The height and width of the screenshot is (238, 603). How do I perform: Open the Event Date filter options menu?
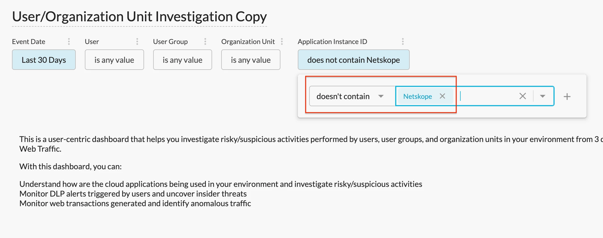click(69, 42)
